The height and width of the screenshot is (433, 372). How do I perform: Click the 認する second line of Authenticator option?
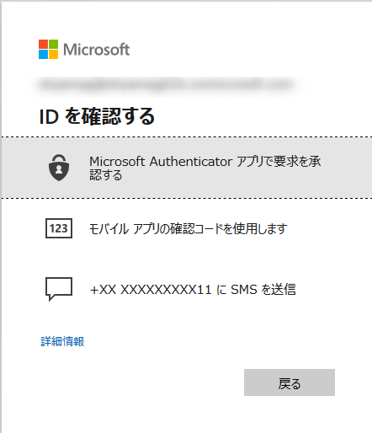pyautogui.click(x=106, y=174)
